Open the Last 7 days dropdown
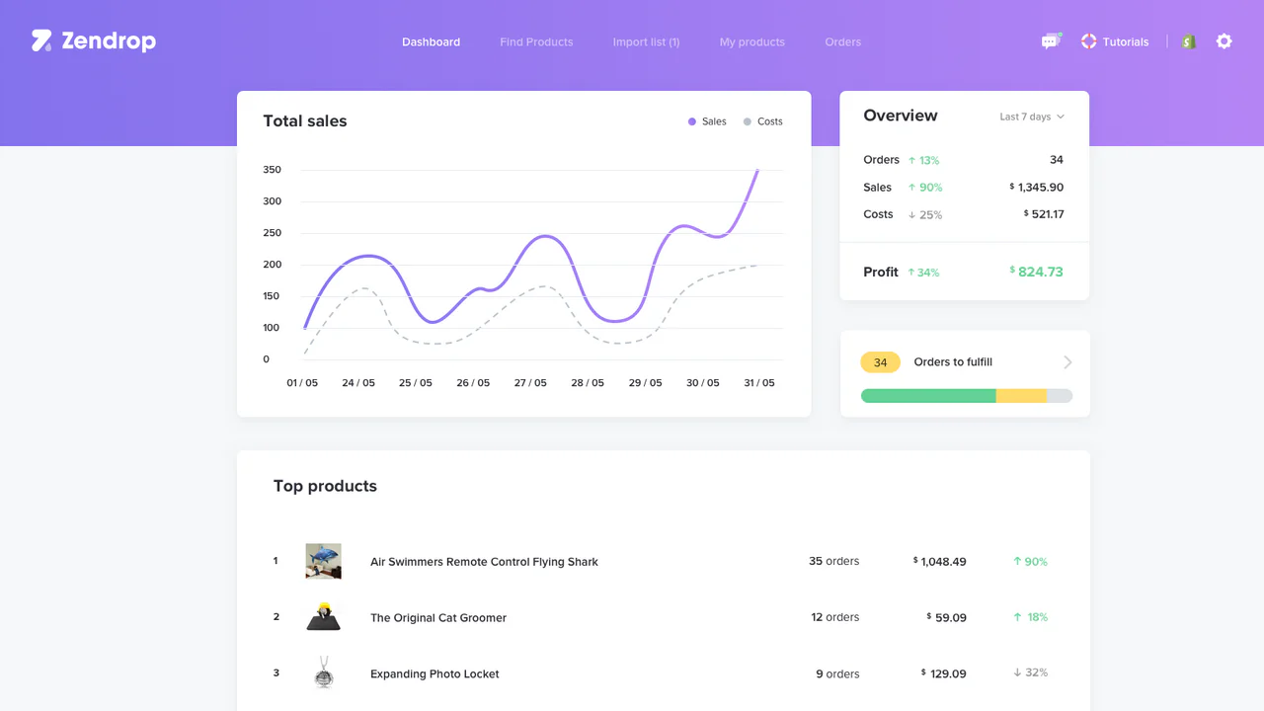The image size is (1264, 711). [1032, 117]
